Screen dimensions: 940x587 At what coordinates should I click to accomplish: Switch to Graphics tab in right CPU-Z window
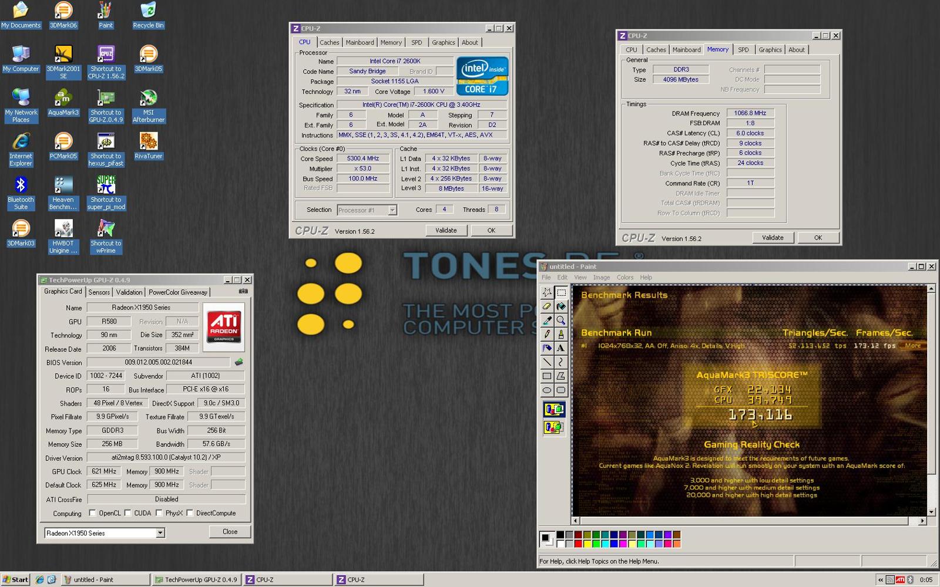click(x=770, y=50)
